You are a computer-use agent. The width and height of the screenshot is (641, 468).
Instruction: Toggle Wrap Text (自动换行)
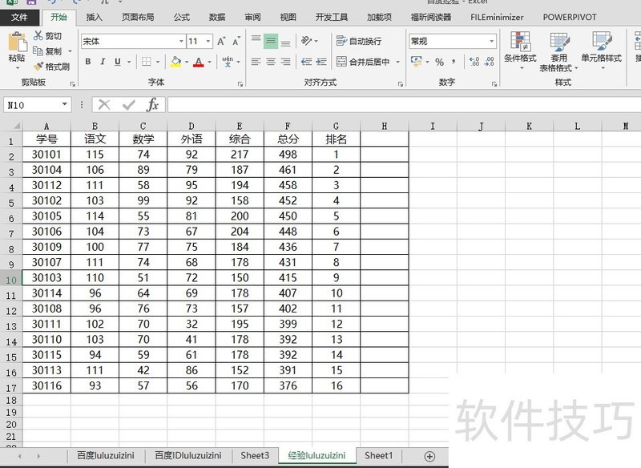[358, 41]
